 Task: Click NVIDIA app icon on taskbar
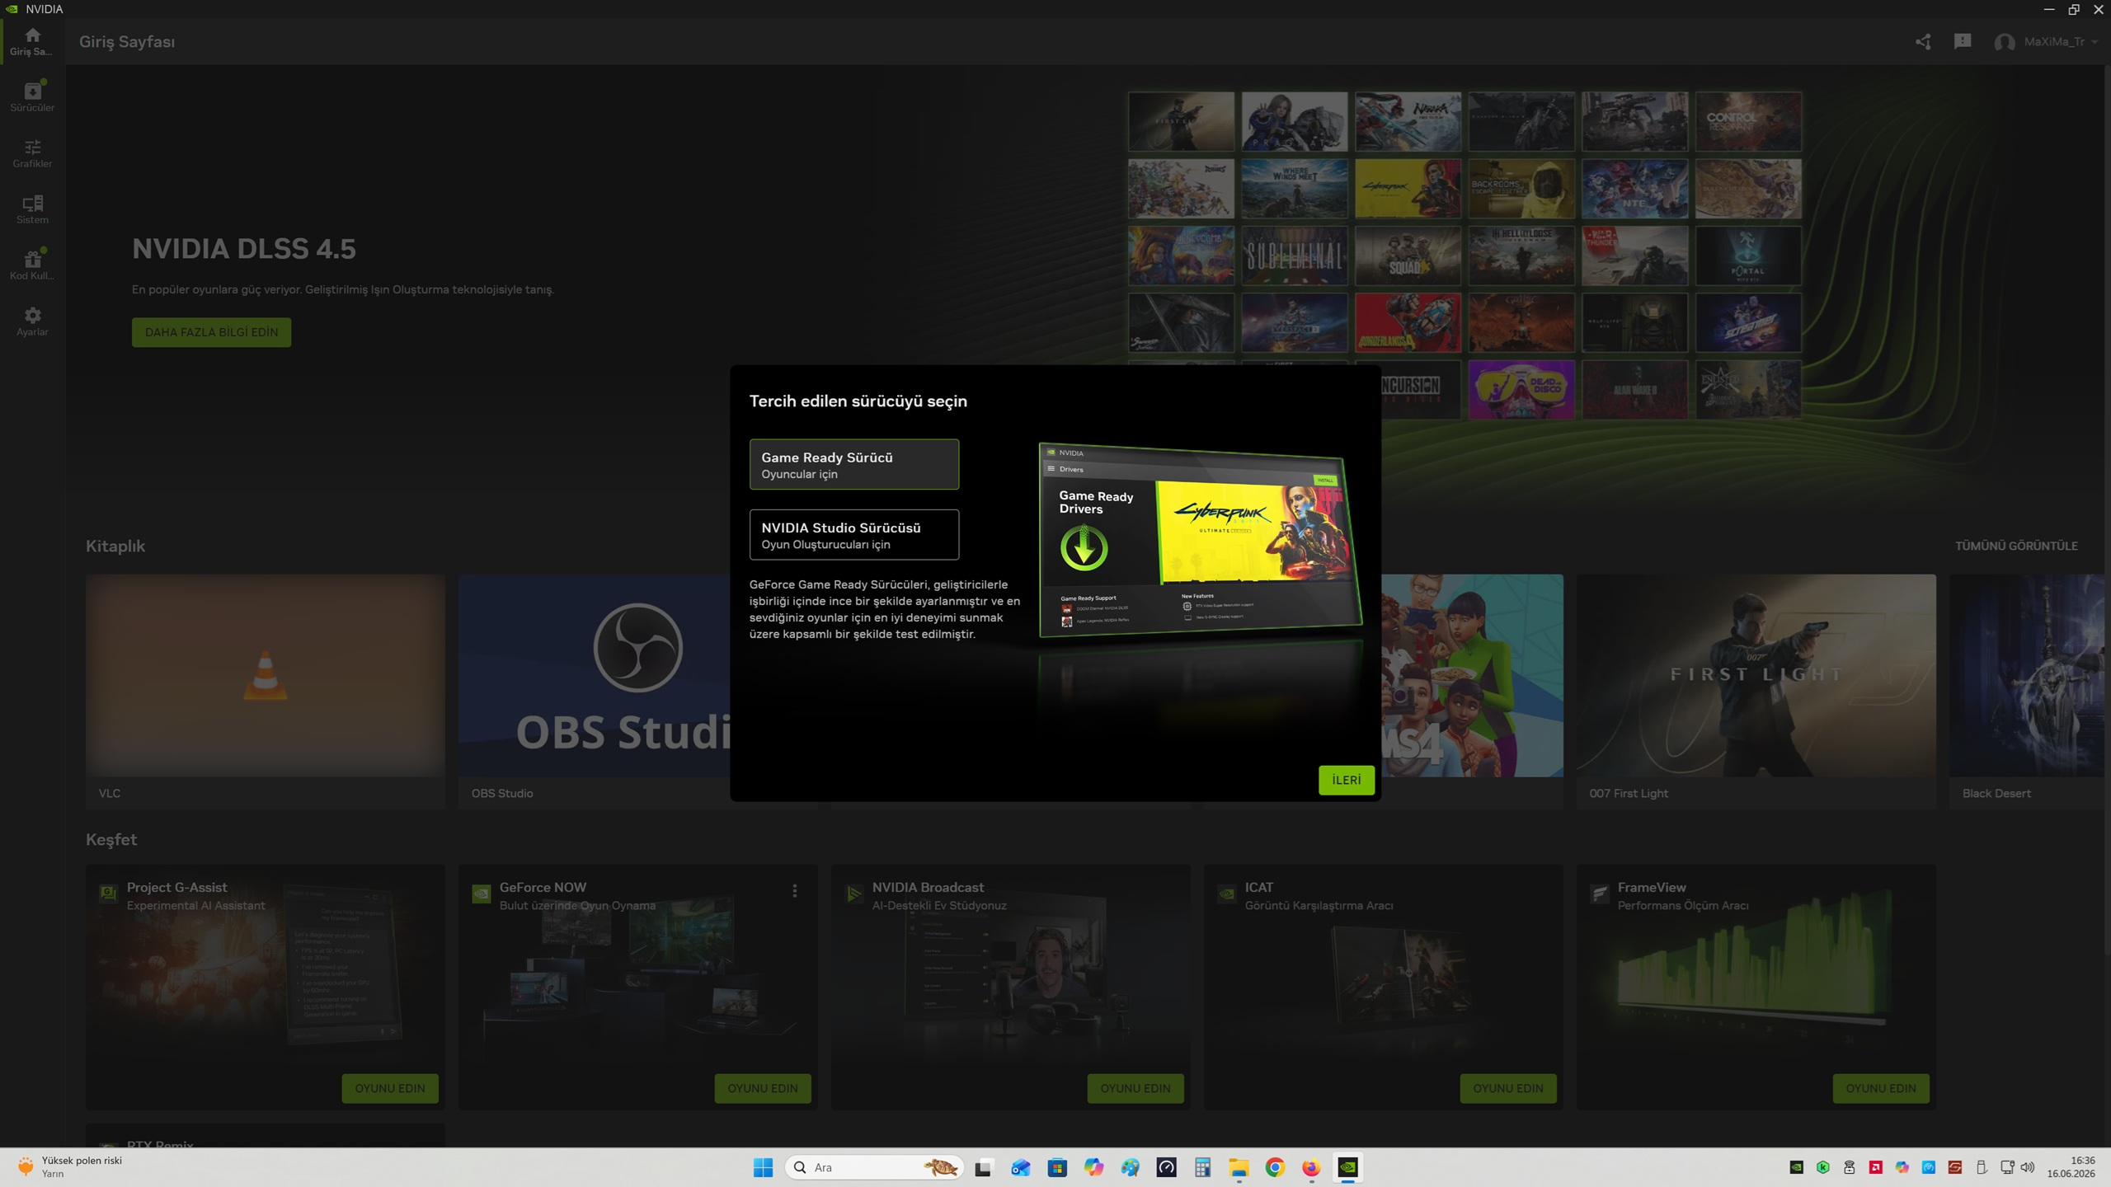(1347, 1167)
